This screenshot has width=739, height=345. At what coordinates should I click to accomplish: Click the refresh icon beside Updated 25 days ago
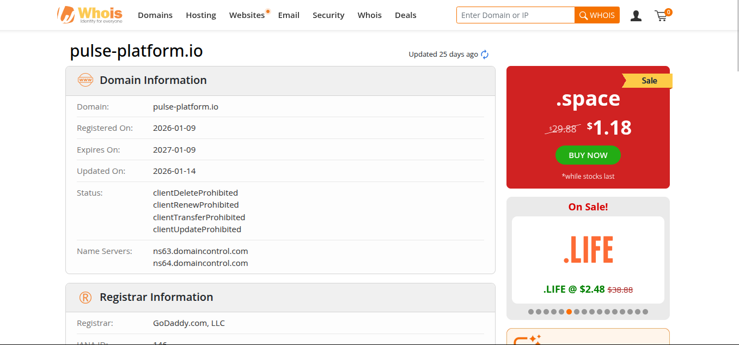[x=485, y=55]
